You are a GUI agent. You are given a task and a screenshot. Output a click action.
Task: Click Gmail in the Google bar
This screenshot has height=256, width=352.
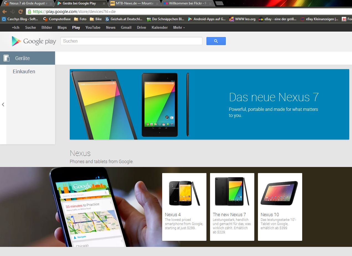(x=126, y=27)
